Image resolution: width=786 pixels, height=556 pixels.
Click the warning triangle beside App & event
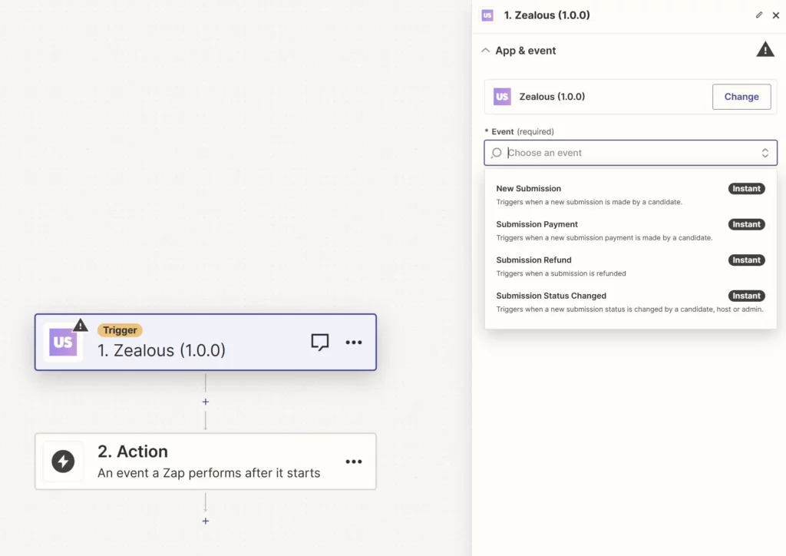coord(765,49)
